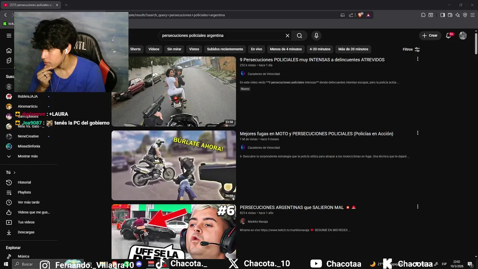Click the Crear button
This screenshot has width=478, height=269.
click(429, 35)
